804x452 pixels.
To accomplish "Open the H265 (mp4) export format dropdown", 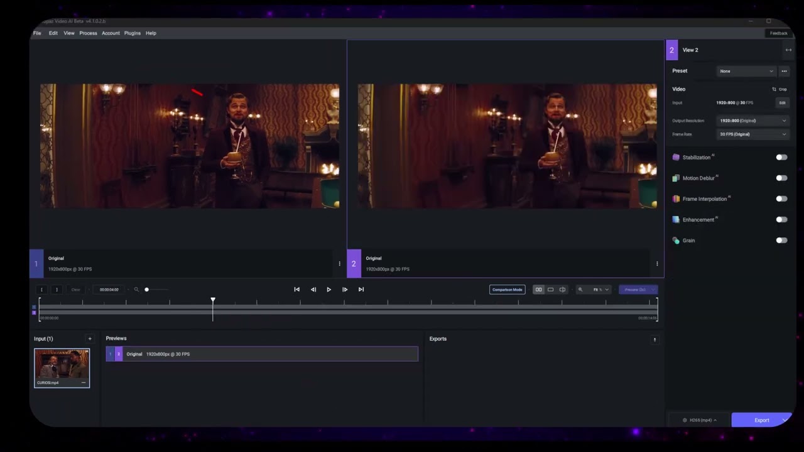I will click(x=699, y=420).
